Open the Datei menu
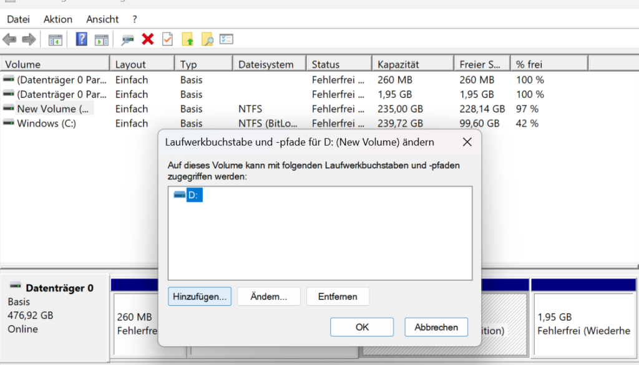Viewport: 639px width, 365px height. pyautogui.click(x=18, y=19)
